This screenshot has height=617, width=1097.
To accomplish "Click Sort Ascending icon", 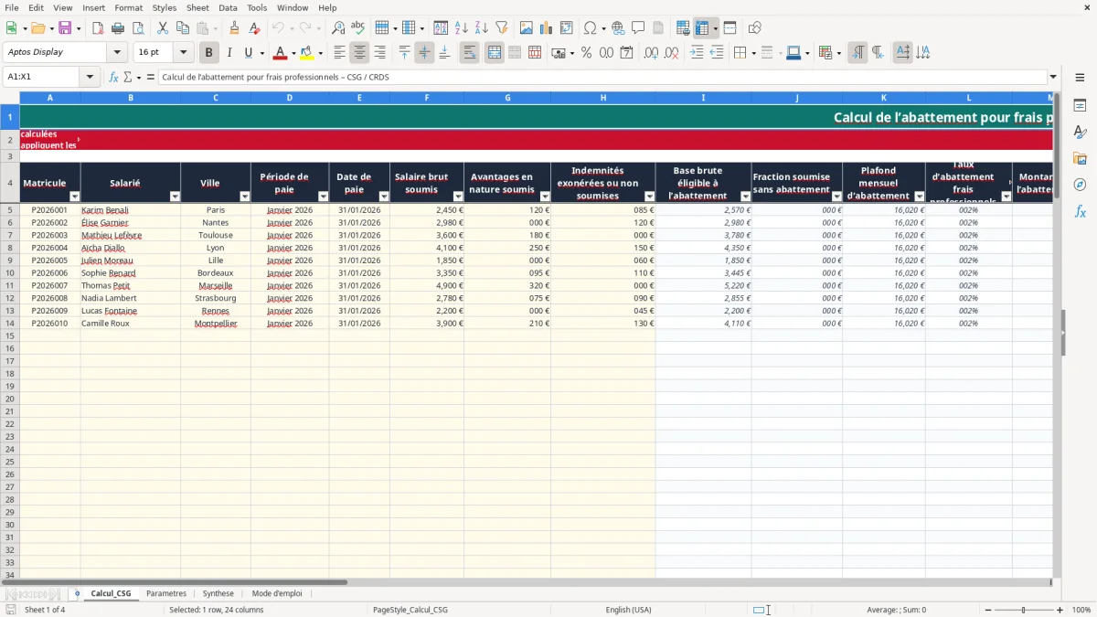I will [462, 28].
